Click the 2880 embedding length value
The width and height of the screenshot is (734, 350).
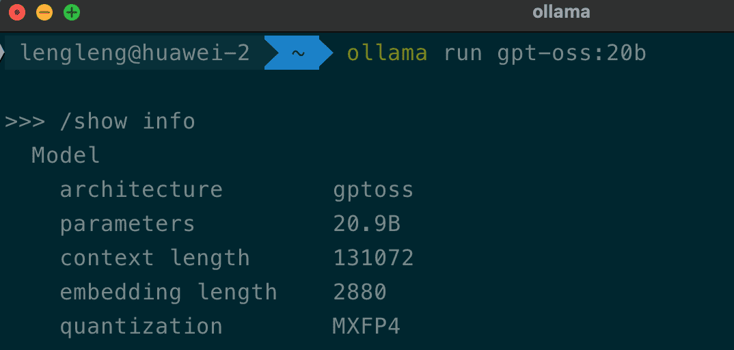(359, 292)
